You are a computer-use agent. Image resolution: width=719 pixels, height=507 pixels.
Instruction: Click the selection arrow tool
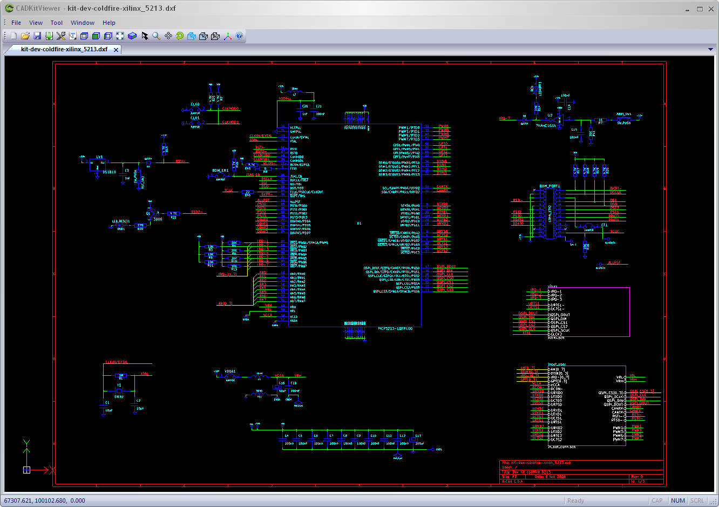tap(144, 36)
